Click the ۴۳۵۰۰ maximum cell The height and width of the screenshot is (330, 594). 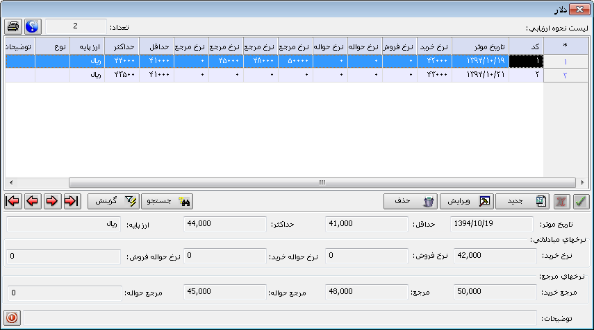(x=122, y=75)
